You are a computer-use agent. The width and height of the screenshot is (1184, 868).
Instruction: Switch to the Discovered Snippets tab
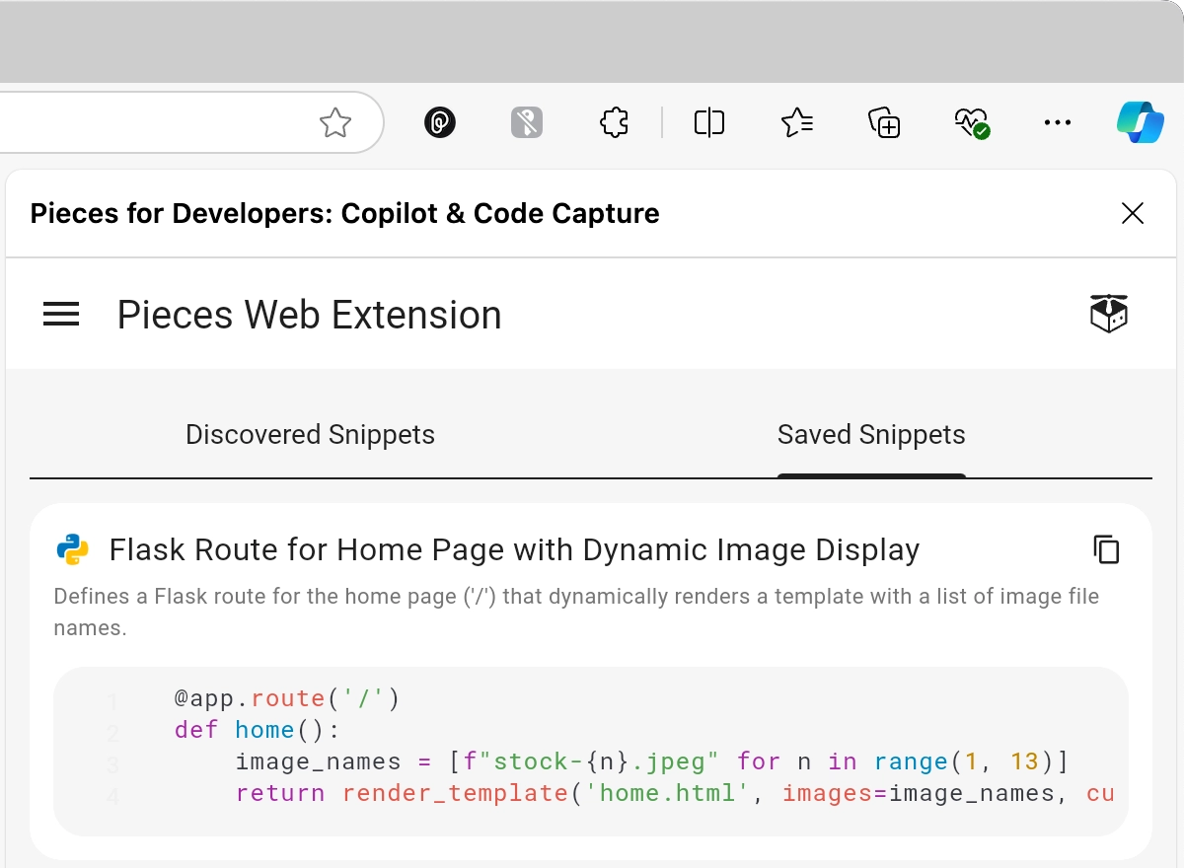point(310,434)
